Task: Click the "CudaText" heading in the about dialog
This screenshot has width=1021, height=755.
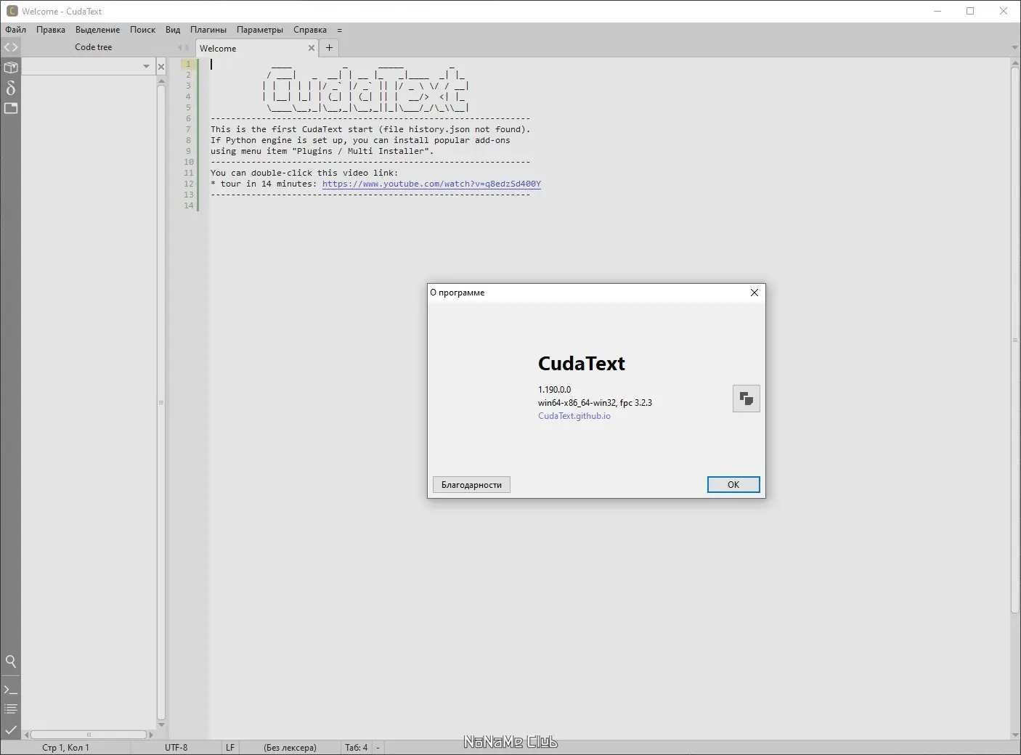Action: (x=582, y=364)
